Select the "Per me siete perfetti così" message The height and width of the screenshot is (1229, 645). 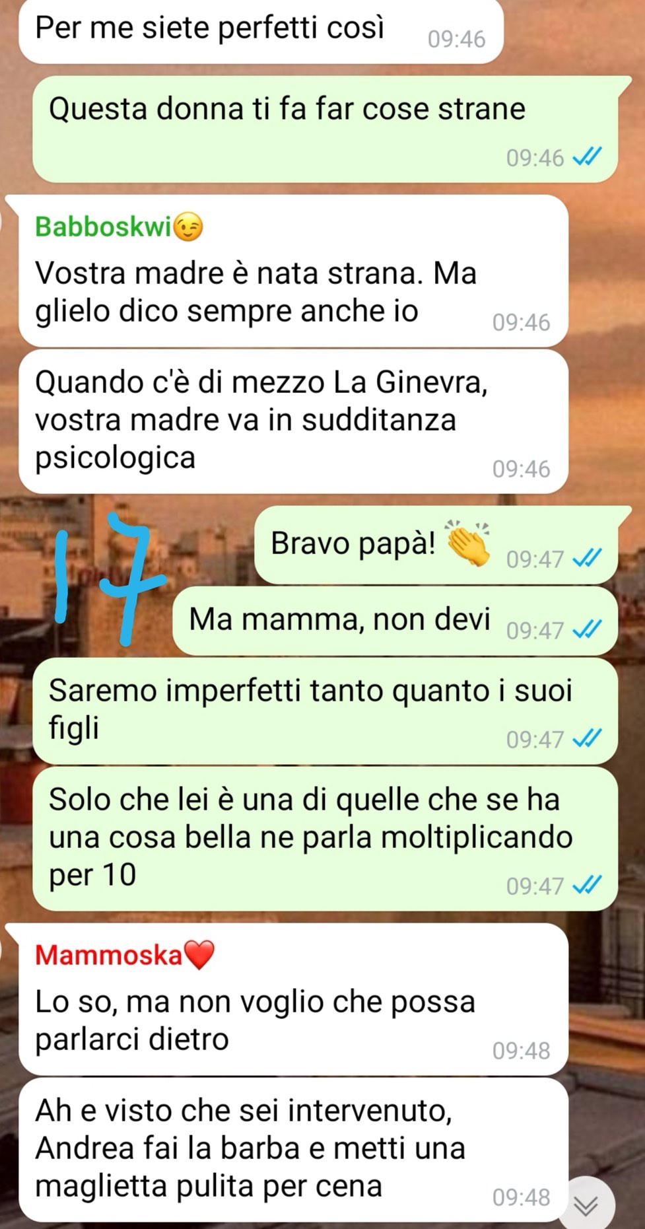click(261, 30)
